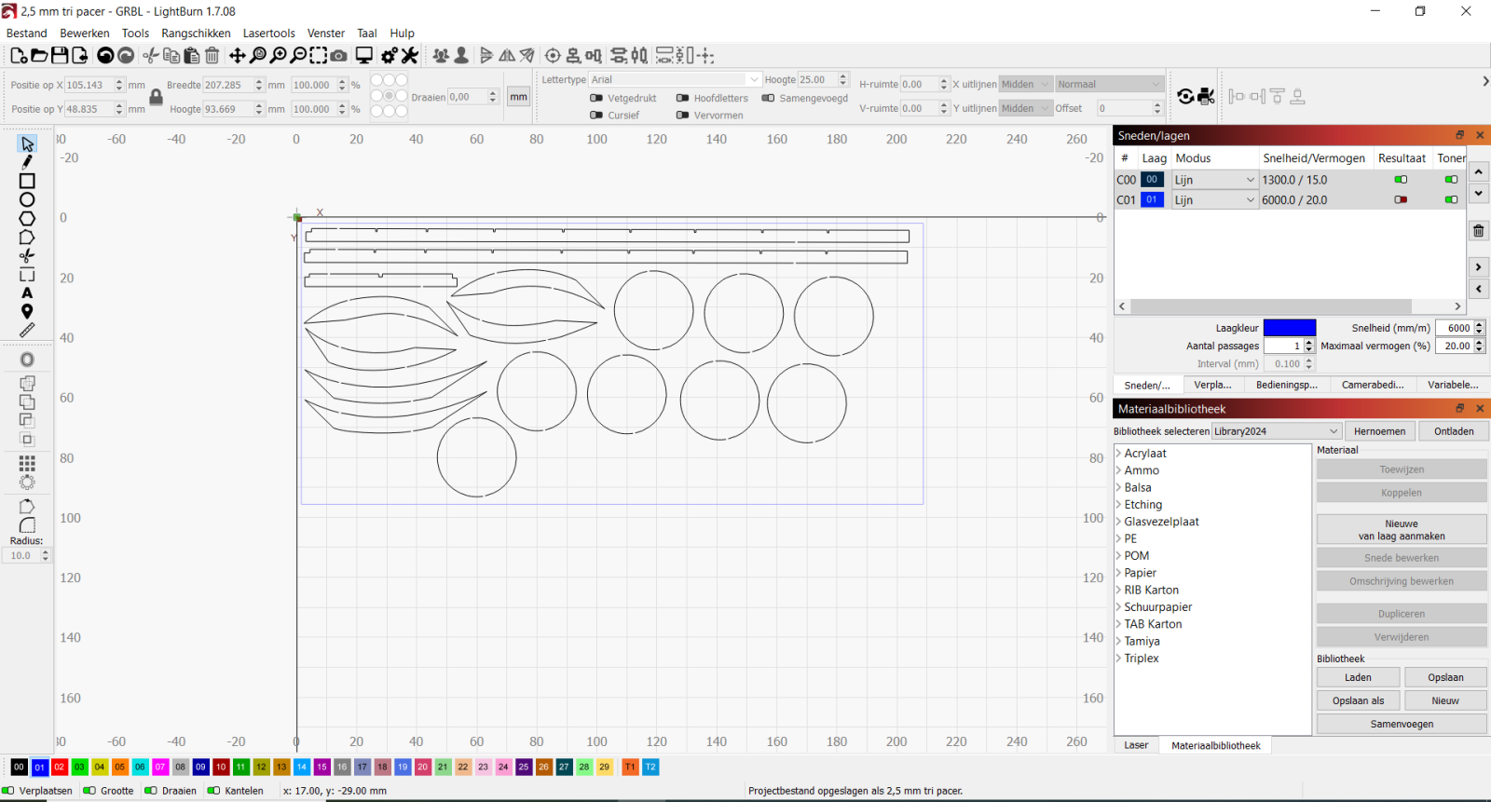The width and height of the screenshot is (1491, 802).
Task: Open the Rangschikken menu
Action: point(196,33)
